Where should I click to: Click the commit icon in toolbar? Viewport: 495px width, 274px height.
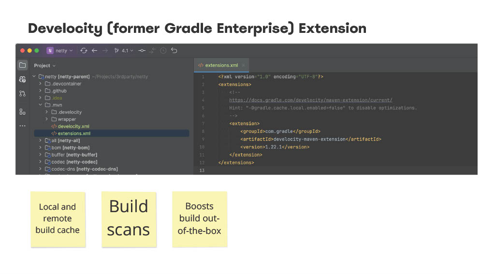point(142,51)
